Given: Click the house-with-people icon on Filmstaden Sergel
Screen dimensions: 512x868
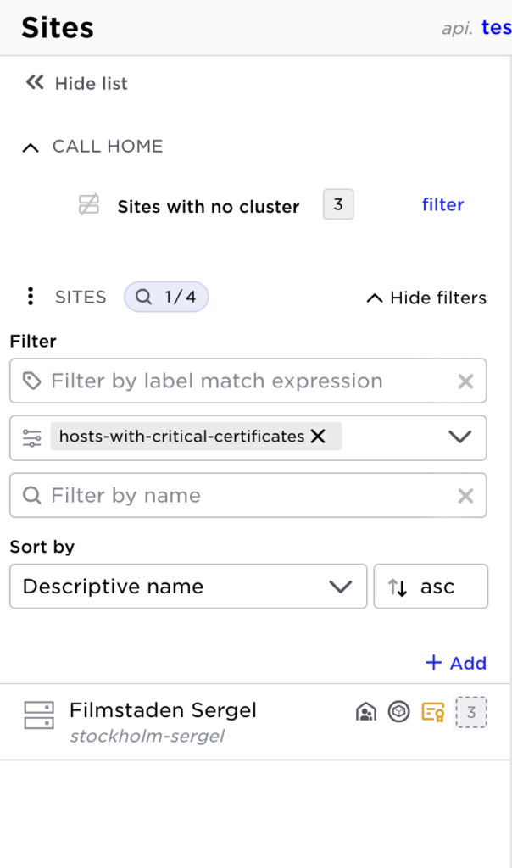Looking at the screenshot, I should [x=366, y=712].
